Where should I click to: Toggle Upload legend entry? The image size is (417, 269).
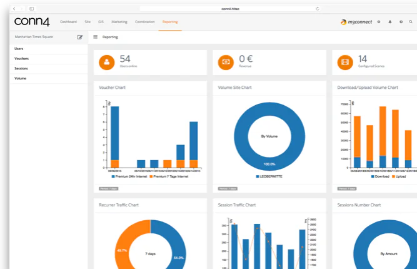(399, 176)
